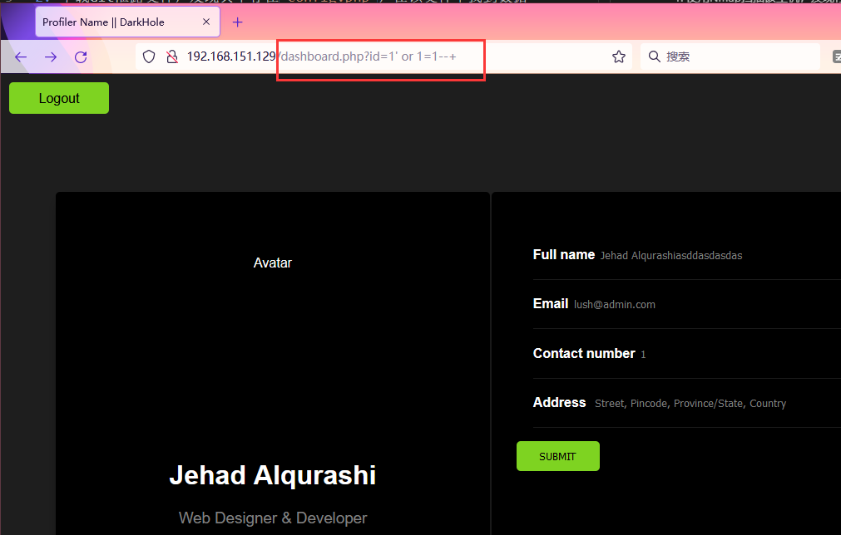Go back to the previous page
The height and width of the screenshot is (535, 841).
tap(21, 57)
